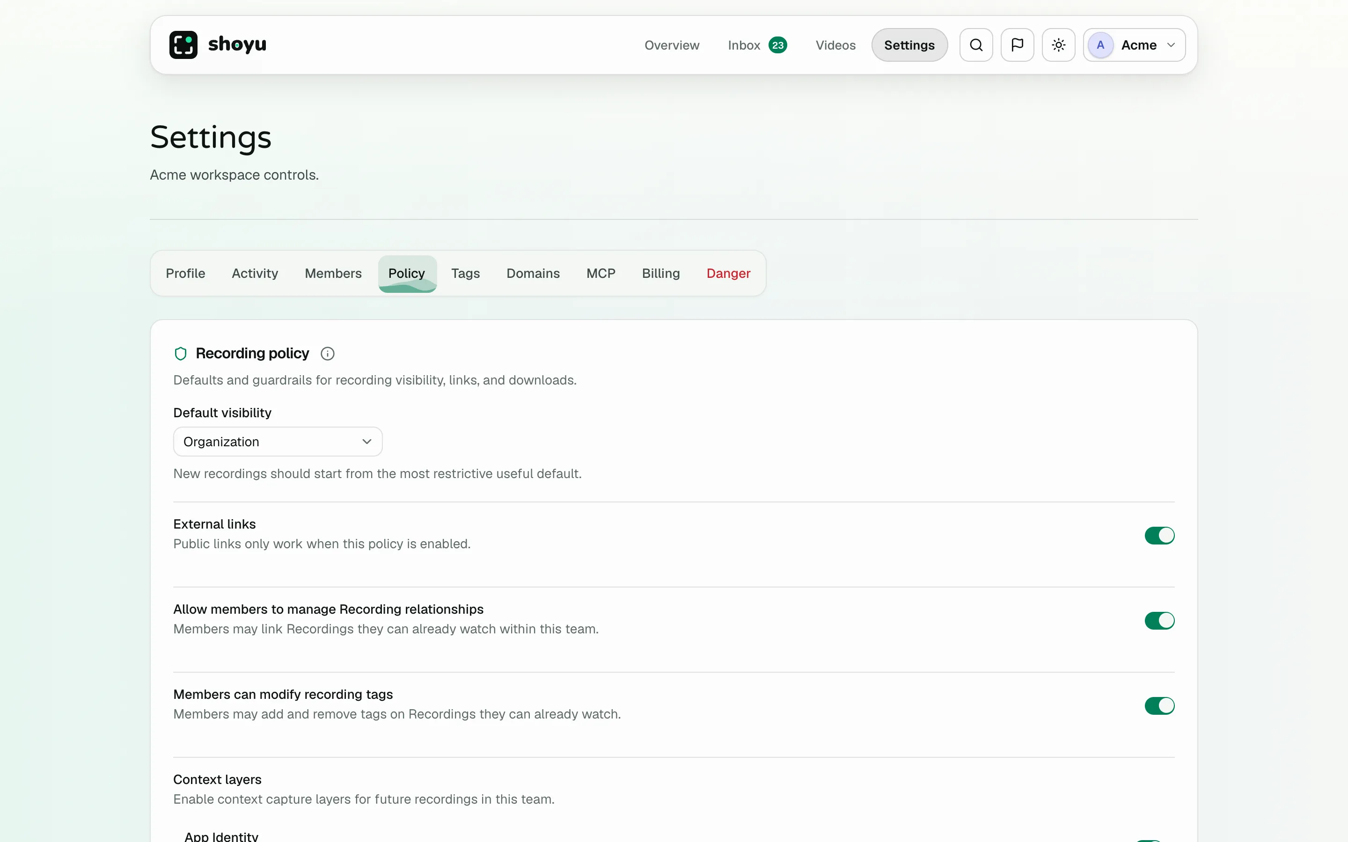Open the Activity tab
Screen dimensions: 1348x842
255,274
